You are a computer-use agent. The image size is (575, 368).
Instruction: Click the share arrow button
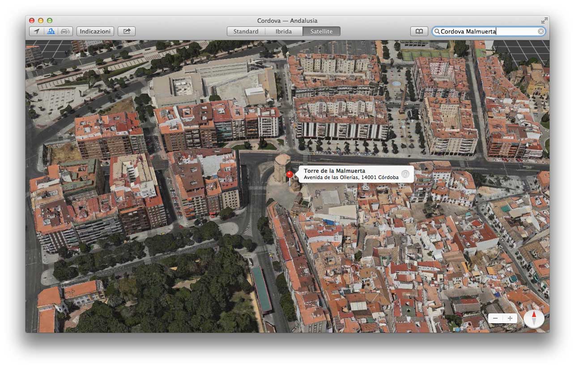pos(127,31)
